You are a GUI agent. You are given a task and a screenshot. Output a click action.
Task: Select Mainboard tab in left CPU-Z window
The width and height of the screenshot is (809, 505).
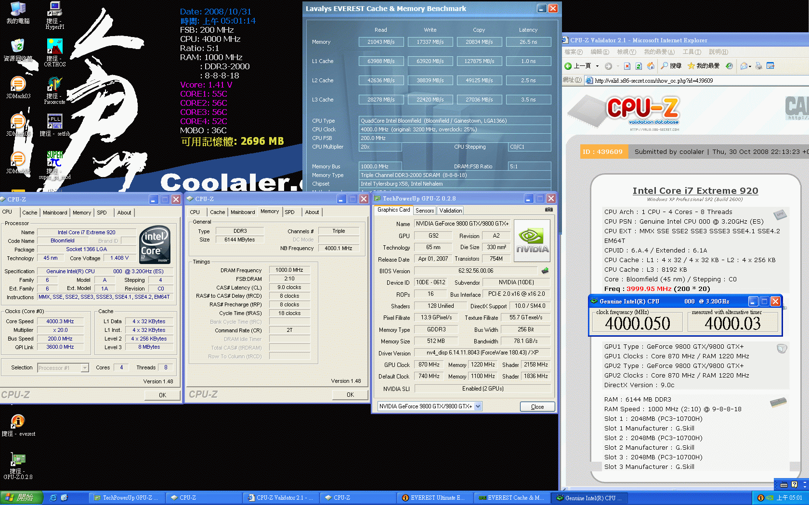pyautogui.click(x=55, y=213)
